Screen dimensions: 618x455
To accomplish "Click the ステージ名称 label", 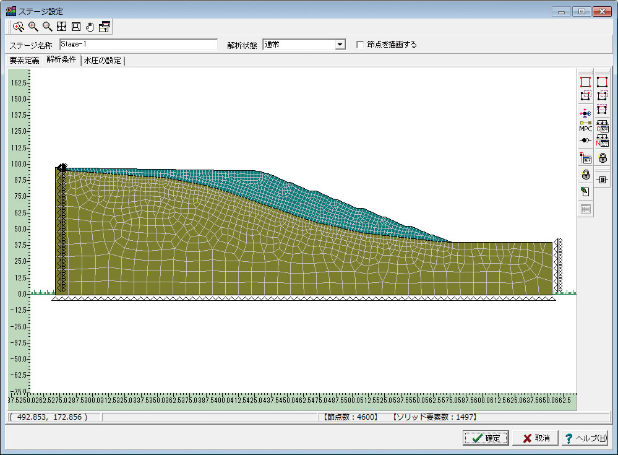I will 31,45.
